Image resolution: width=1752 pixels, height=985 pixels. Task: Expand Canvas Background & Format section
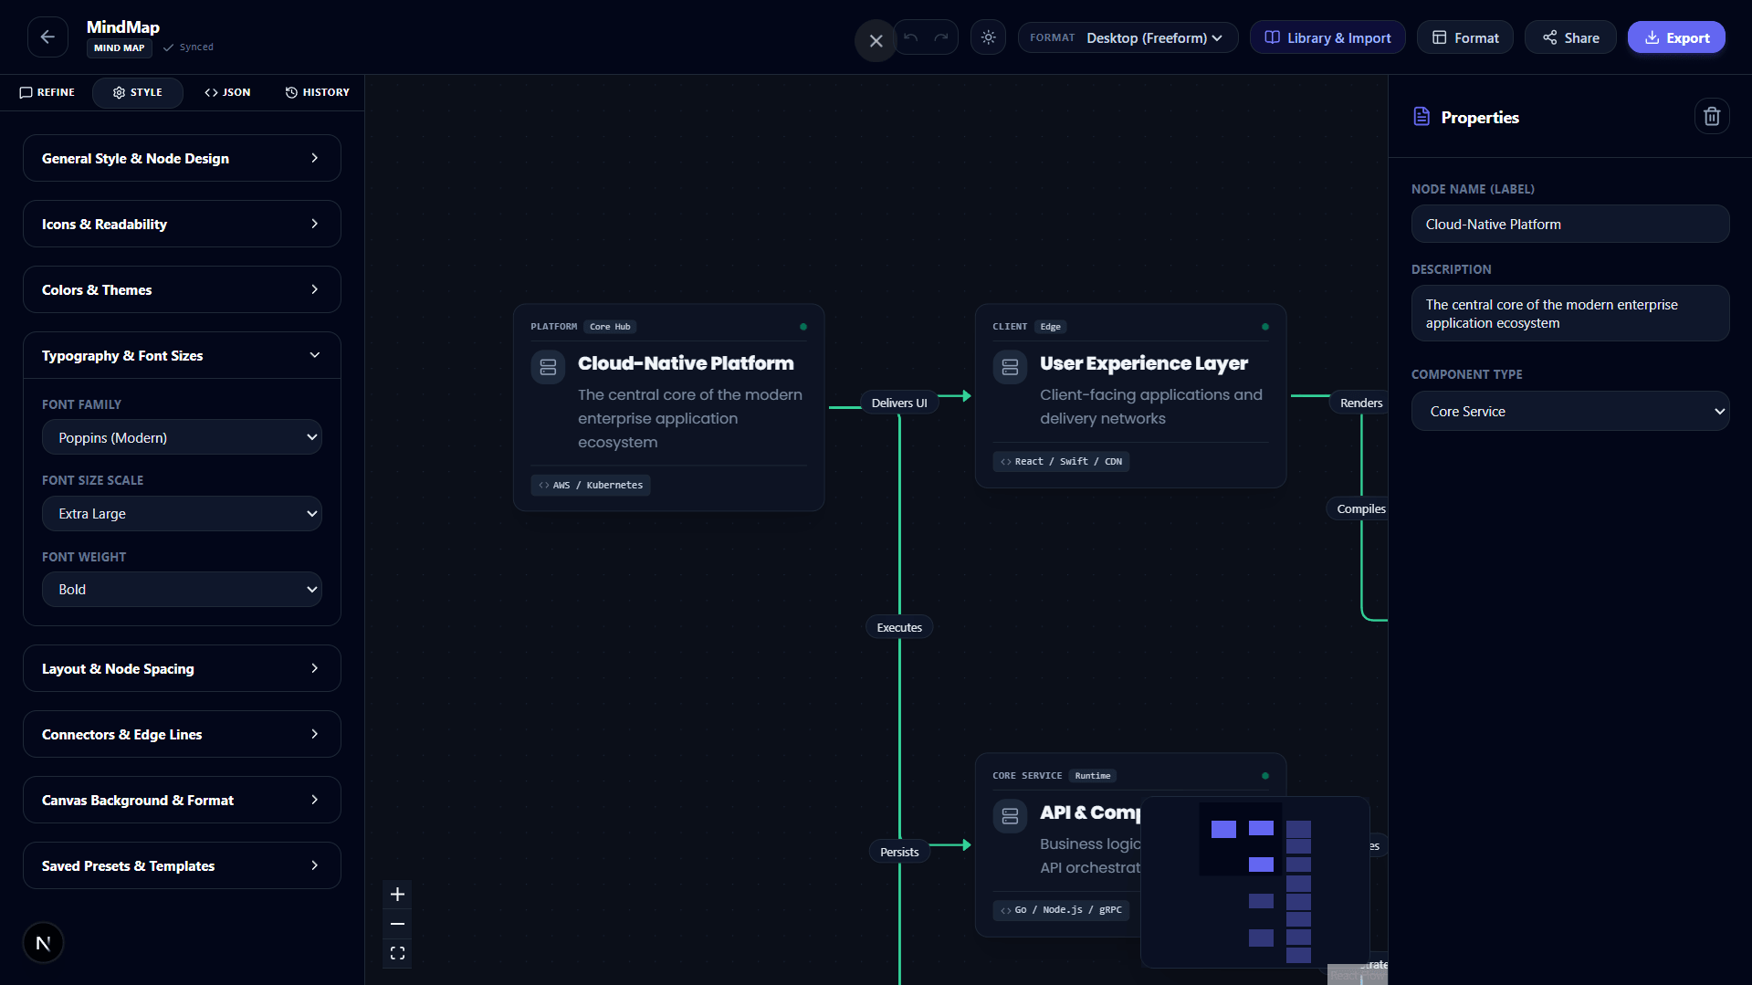pyautogui.click(x=182, y=800)
